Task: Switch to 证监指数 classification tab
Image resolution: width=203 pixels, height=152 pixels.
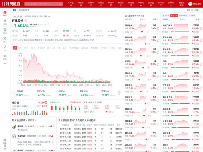Action: point(192,15)
